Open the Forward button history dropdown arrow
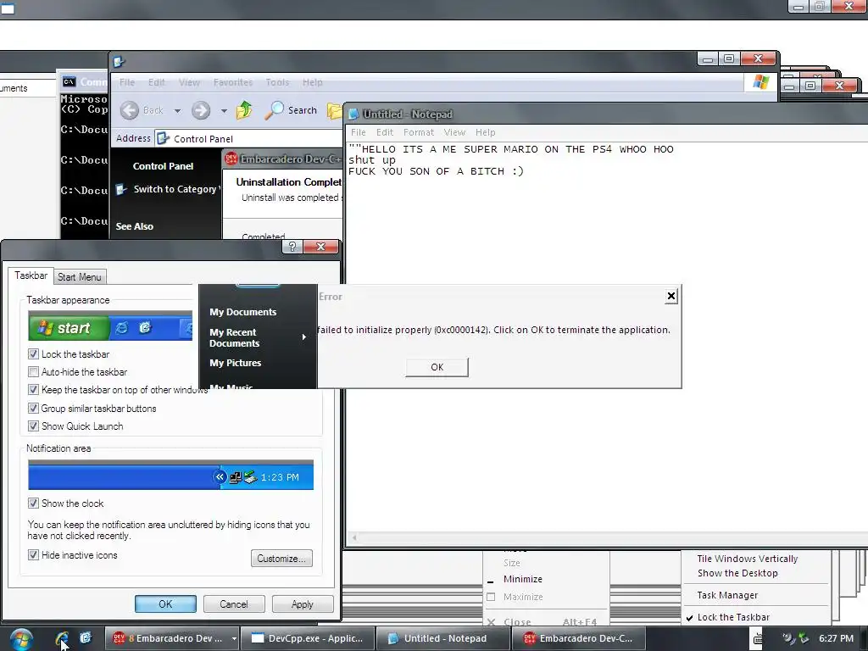 click(x=224, y=111)
